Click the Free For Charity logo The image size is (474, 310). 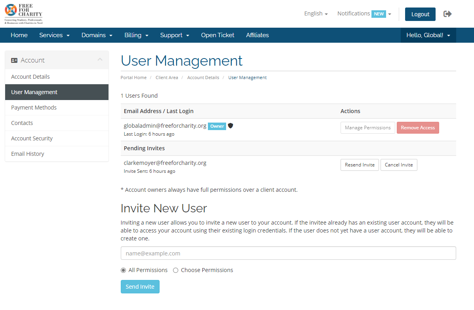23,13
